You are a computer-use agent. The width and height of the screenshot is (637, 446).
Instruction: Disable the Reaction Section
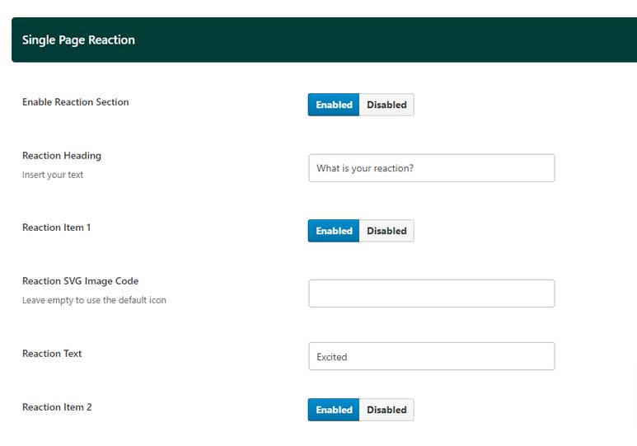[x=386, y=105]
